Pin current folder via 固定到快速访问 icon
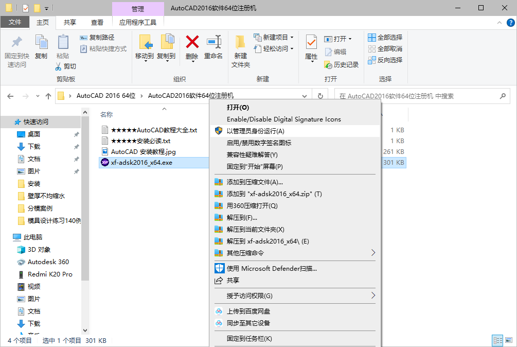The height and width of the screenshot is (347, 517). 16,50
